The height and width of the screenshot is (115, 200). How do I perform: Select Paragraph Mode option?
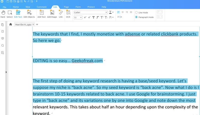pos(136,17)
